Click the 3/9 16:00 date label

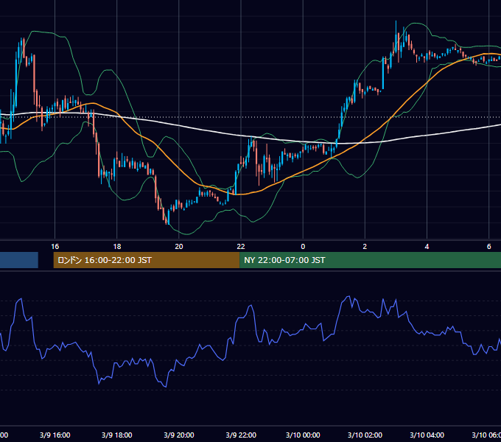pos(55,435)
